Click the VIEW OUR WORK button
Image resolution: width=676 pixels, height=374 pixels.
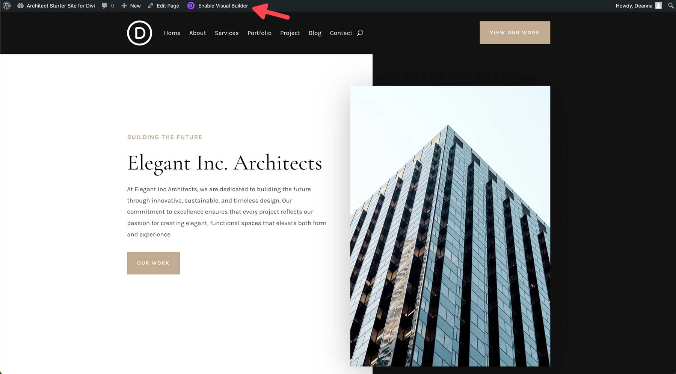(515, 32)
